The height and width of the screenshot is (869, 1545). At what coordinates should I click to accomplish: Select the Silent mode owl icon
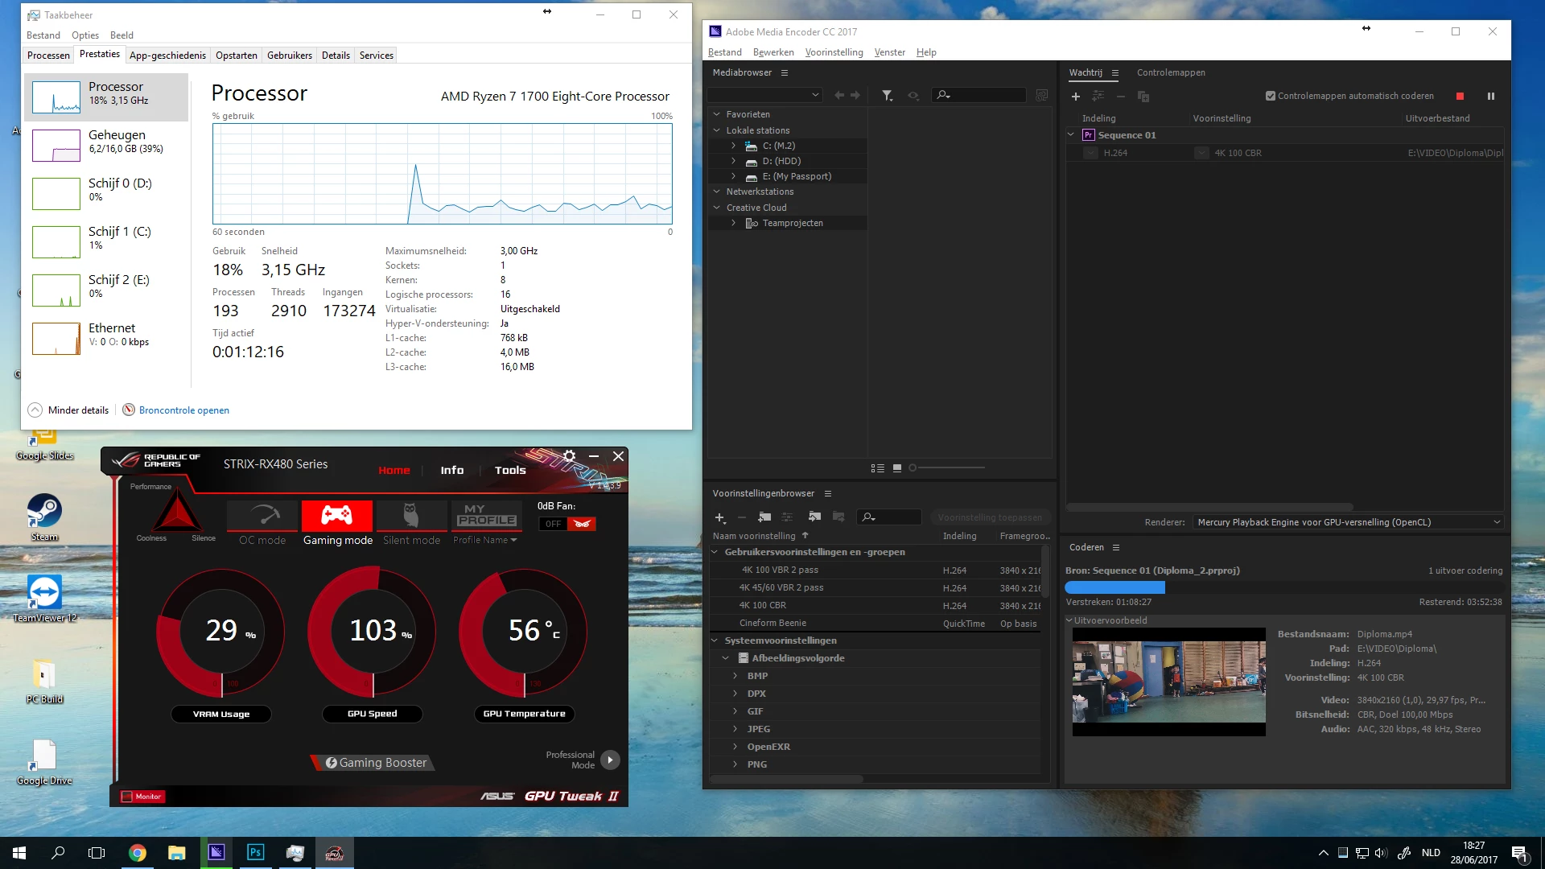[411, 517]
